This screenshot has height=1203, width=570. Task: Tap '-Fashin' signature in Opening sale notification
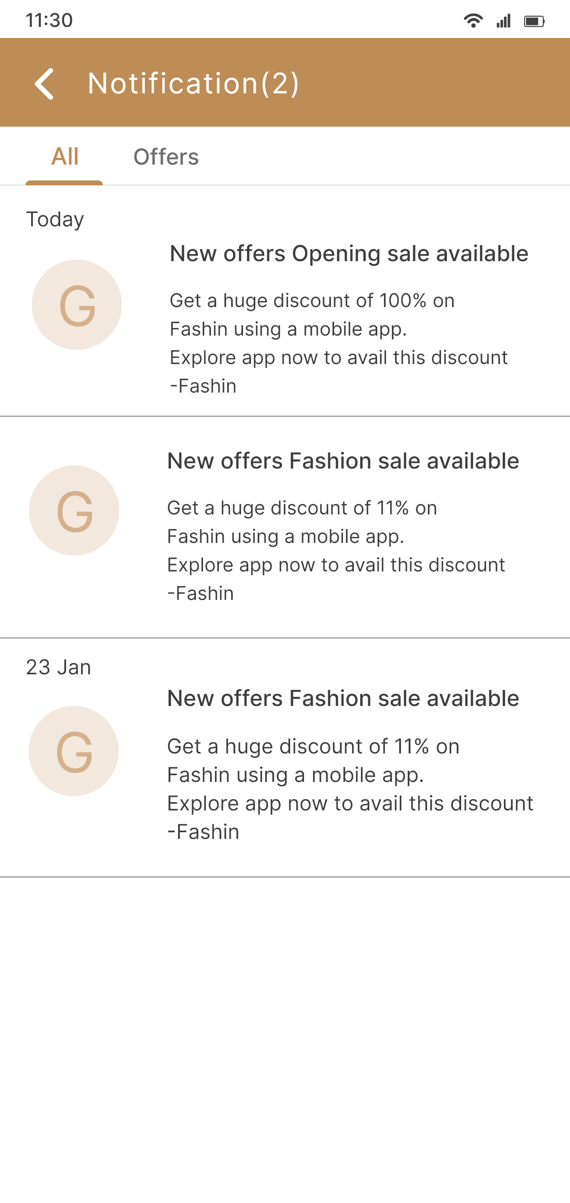[203, 386]
